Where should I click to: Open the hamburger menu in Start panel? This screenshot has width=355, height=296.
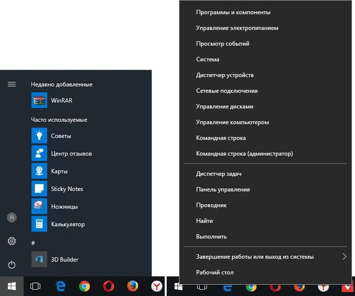(12, 84)
